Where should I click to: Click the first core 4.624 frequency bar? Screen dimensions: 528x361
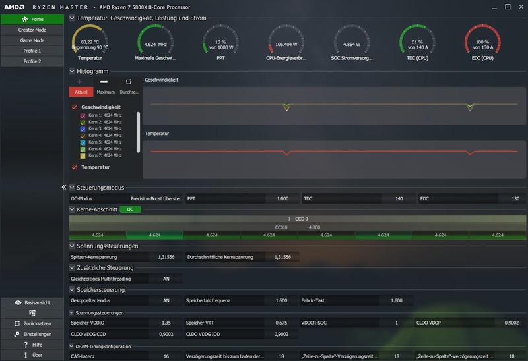(97, 235)
